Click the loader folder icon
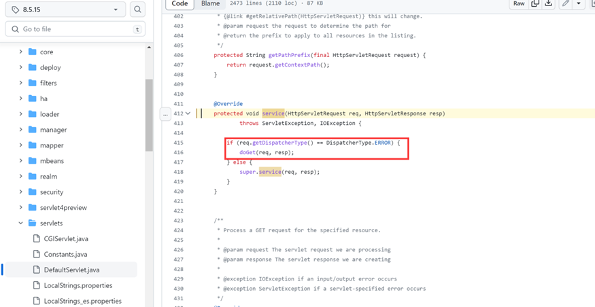 (32, 114)
